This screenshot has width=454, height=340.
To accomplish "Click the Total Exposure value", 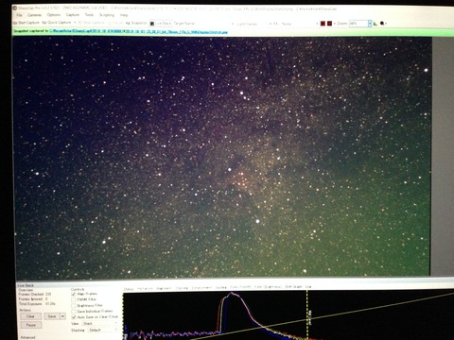I will [50, 304].
